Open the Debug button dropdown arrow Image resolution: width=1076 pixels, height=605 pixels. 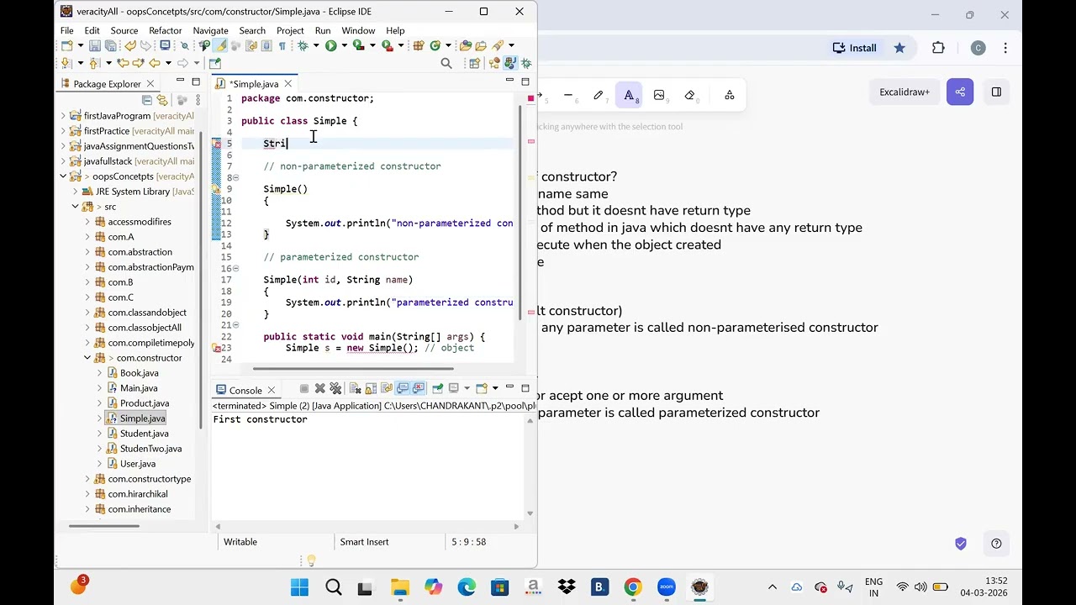316,45
